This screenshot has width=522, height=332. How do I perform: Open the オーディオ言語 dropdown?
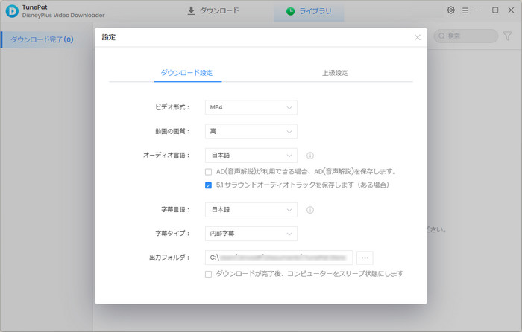click(x=251, y=156)
